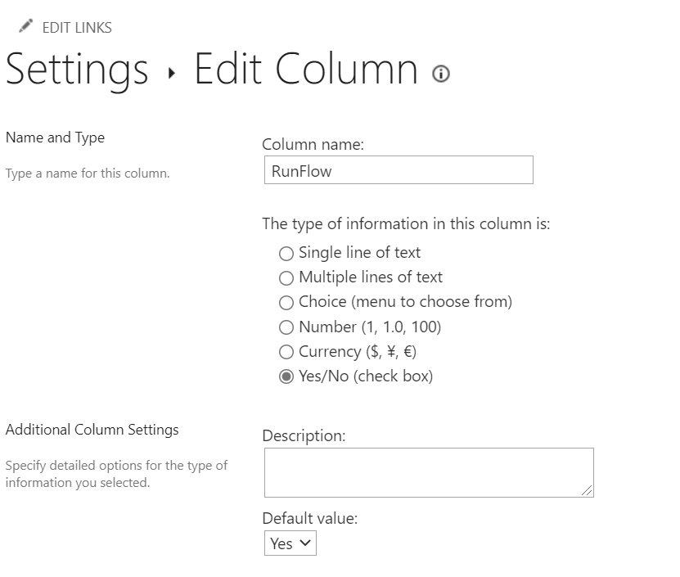
Task: Choose the Multiple lines of text option
Action: (286, 277)
